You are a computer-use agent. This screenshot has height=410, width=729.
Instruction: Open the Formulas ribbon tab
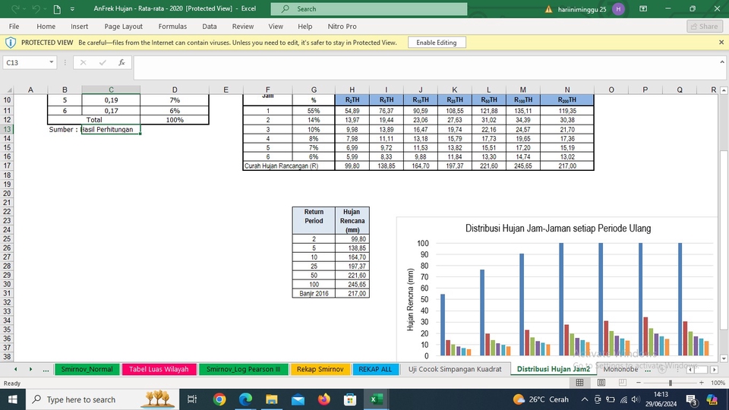[172, 27]
